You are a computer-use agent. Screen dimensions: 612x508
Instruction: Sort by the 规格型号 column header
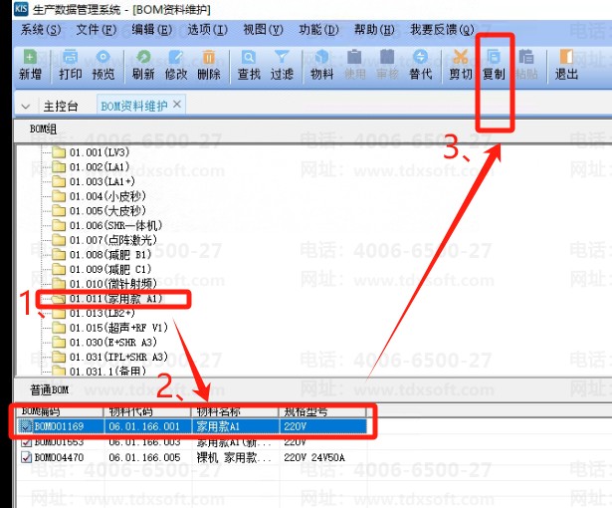tap(322, 411)
